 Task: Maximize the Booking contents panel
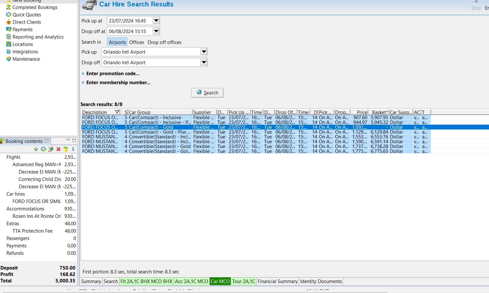74,140
